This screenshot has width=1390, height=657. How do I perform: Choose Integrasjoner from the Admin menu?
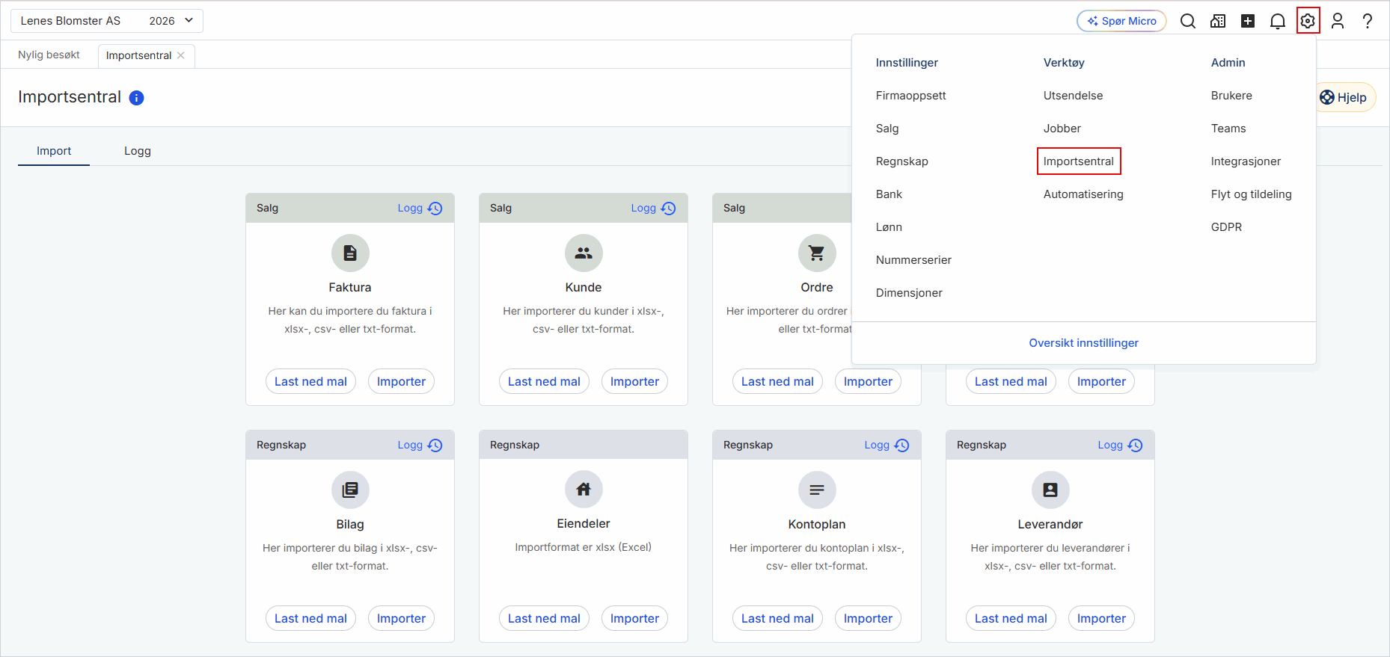click(x=1246, y=161)
